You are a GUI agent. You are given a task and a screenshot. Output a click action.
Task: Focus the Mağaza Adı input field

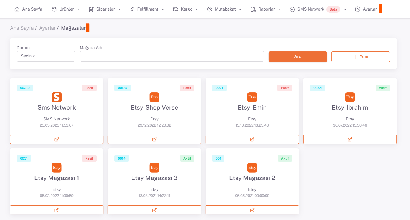click(172, 56)
